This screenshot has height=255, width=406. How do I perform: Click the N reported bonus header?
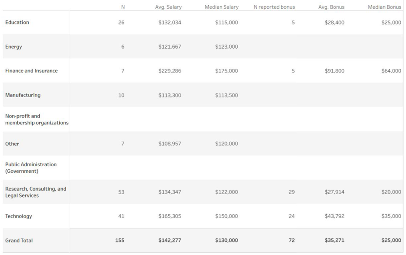pos(274,7)
